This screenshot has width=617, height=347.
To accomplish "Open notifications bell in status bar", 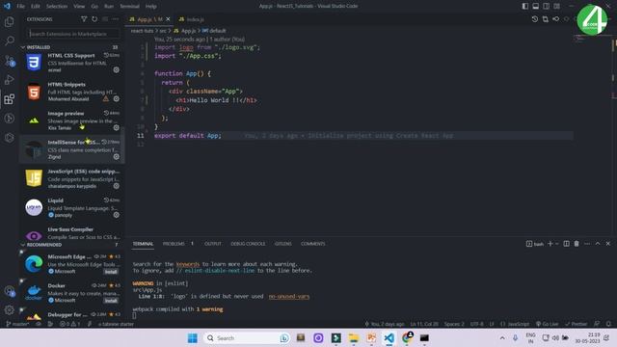I will [x=608, y=324].
